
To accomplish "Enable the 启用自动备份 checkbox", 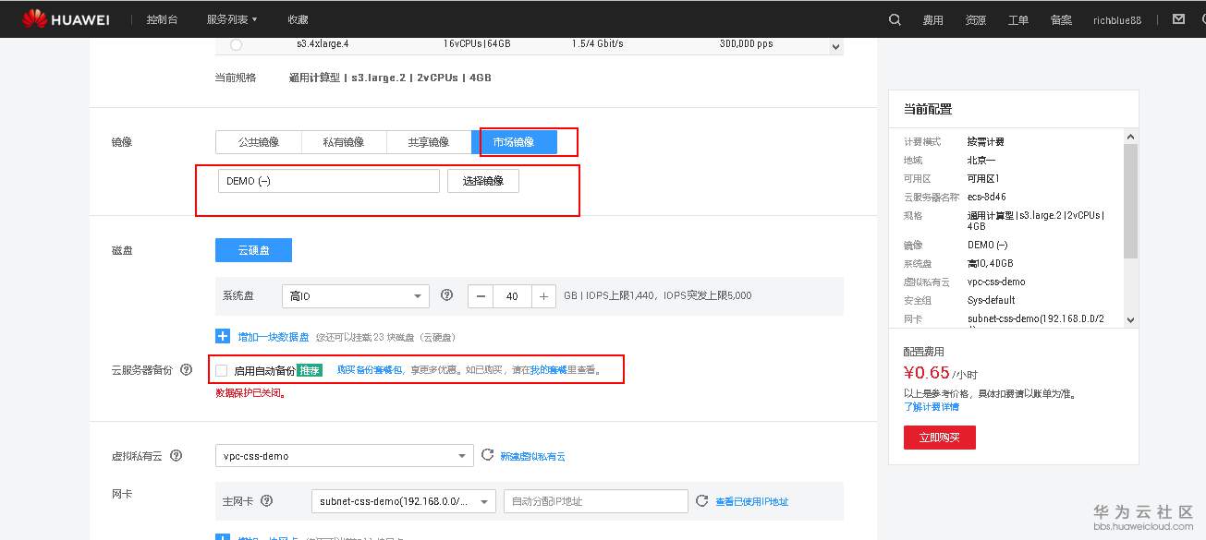I will tap(219, 369).
